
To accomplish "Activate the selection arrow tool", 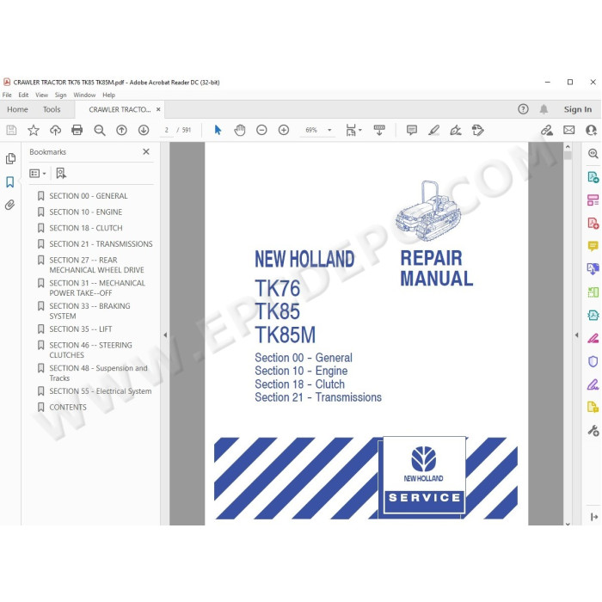I will (x=218, y=130).
